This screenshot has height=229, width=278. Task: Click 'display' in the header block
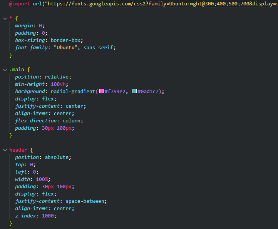[25, 194]
